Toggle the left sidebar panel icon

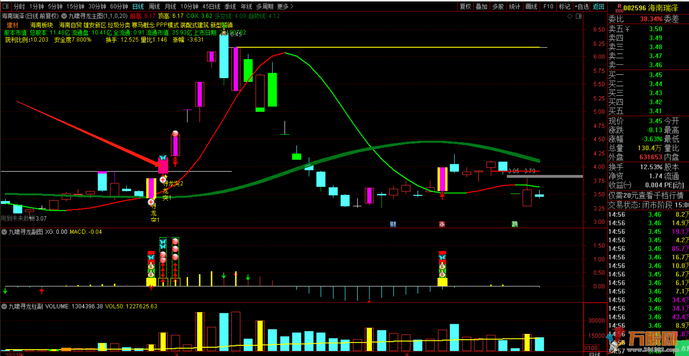(x=6, y=6)
